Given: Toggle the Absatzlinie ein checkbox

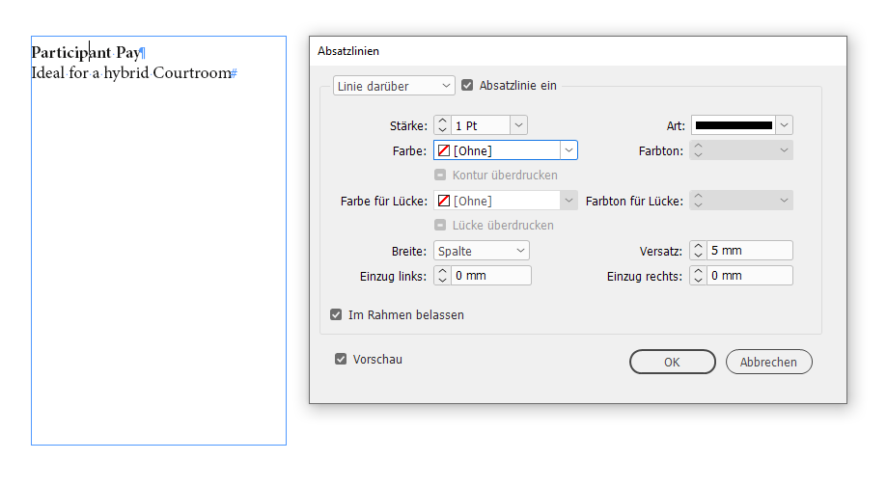Looking at the screenshot, I should click(468, 85).
